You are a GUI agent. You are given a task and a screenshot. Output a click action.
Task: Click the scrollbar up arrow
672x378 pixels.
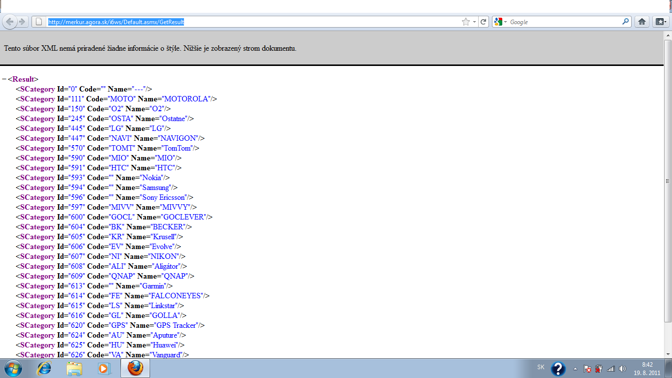pyautogui.click(x=668, y=35)
